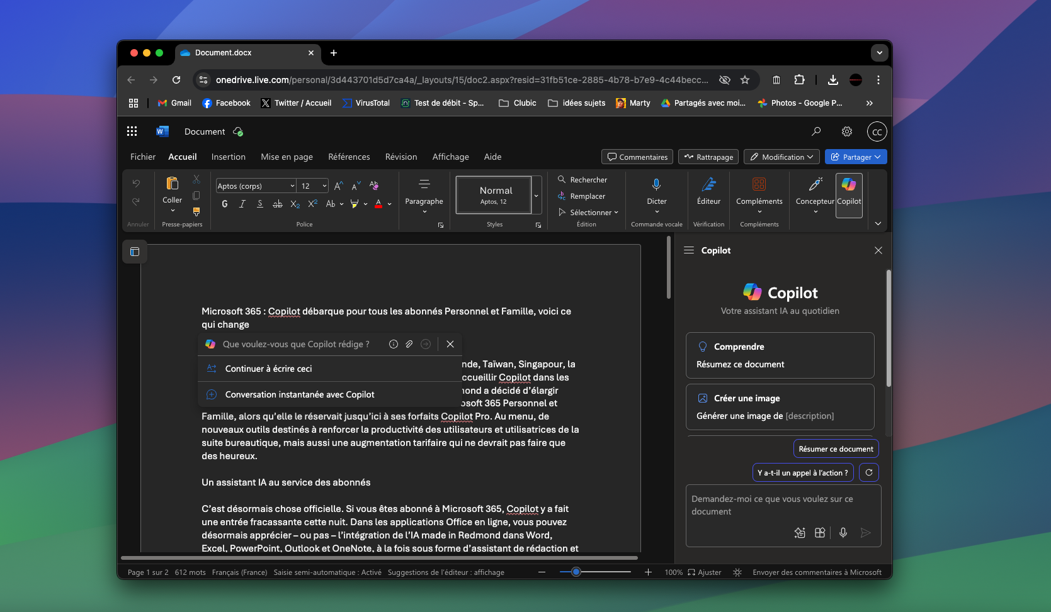Pick a font color from the red A swatch
This screenshot has height=612, width=1051.
pyautogui.click(x=379, y=204)
